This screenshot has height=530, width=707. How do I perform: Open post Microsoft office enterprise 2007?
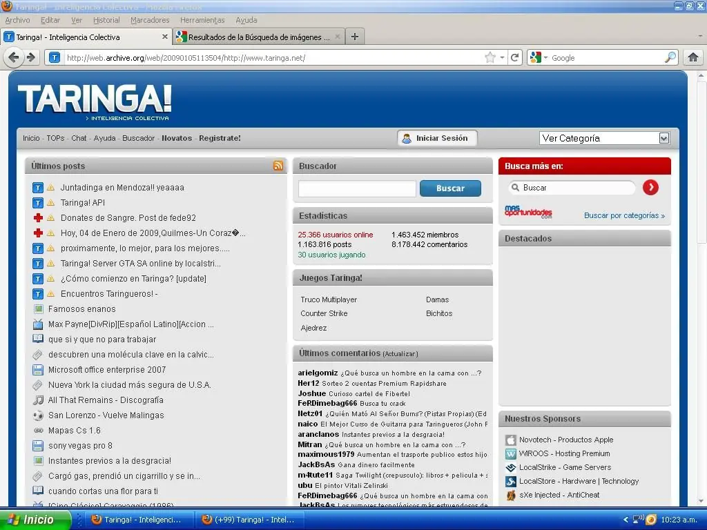point(107,370)
